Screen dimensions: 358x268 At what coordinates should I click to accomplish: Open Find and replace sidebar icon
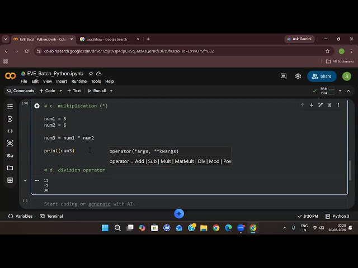10,119
